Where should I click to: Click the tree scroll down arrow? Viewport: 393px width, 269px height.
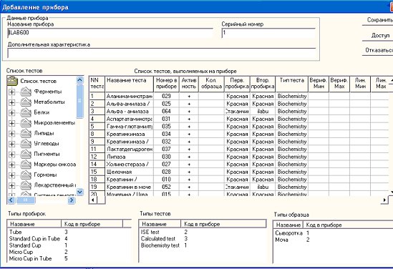click(x=79, y=192)
